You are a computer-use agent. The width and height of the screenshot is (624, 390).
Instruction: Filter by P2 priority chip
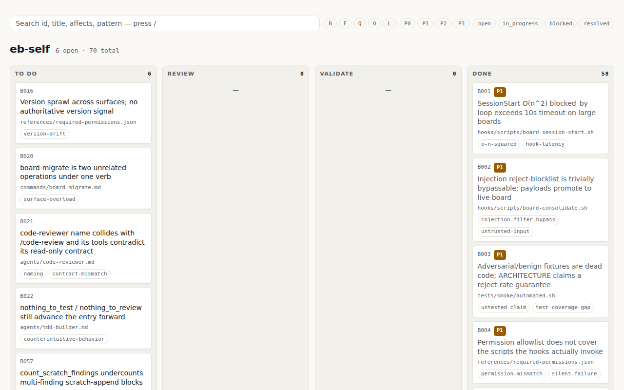tap(444, 23)
